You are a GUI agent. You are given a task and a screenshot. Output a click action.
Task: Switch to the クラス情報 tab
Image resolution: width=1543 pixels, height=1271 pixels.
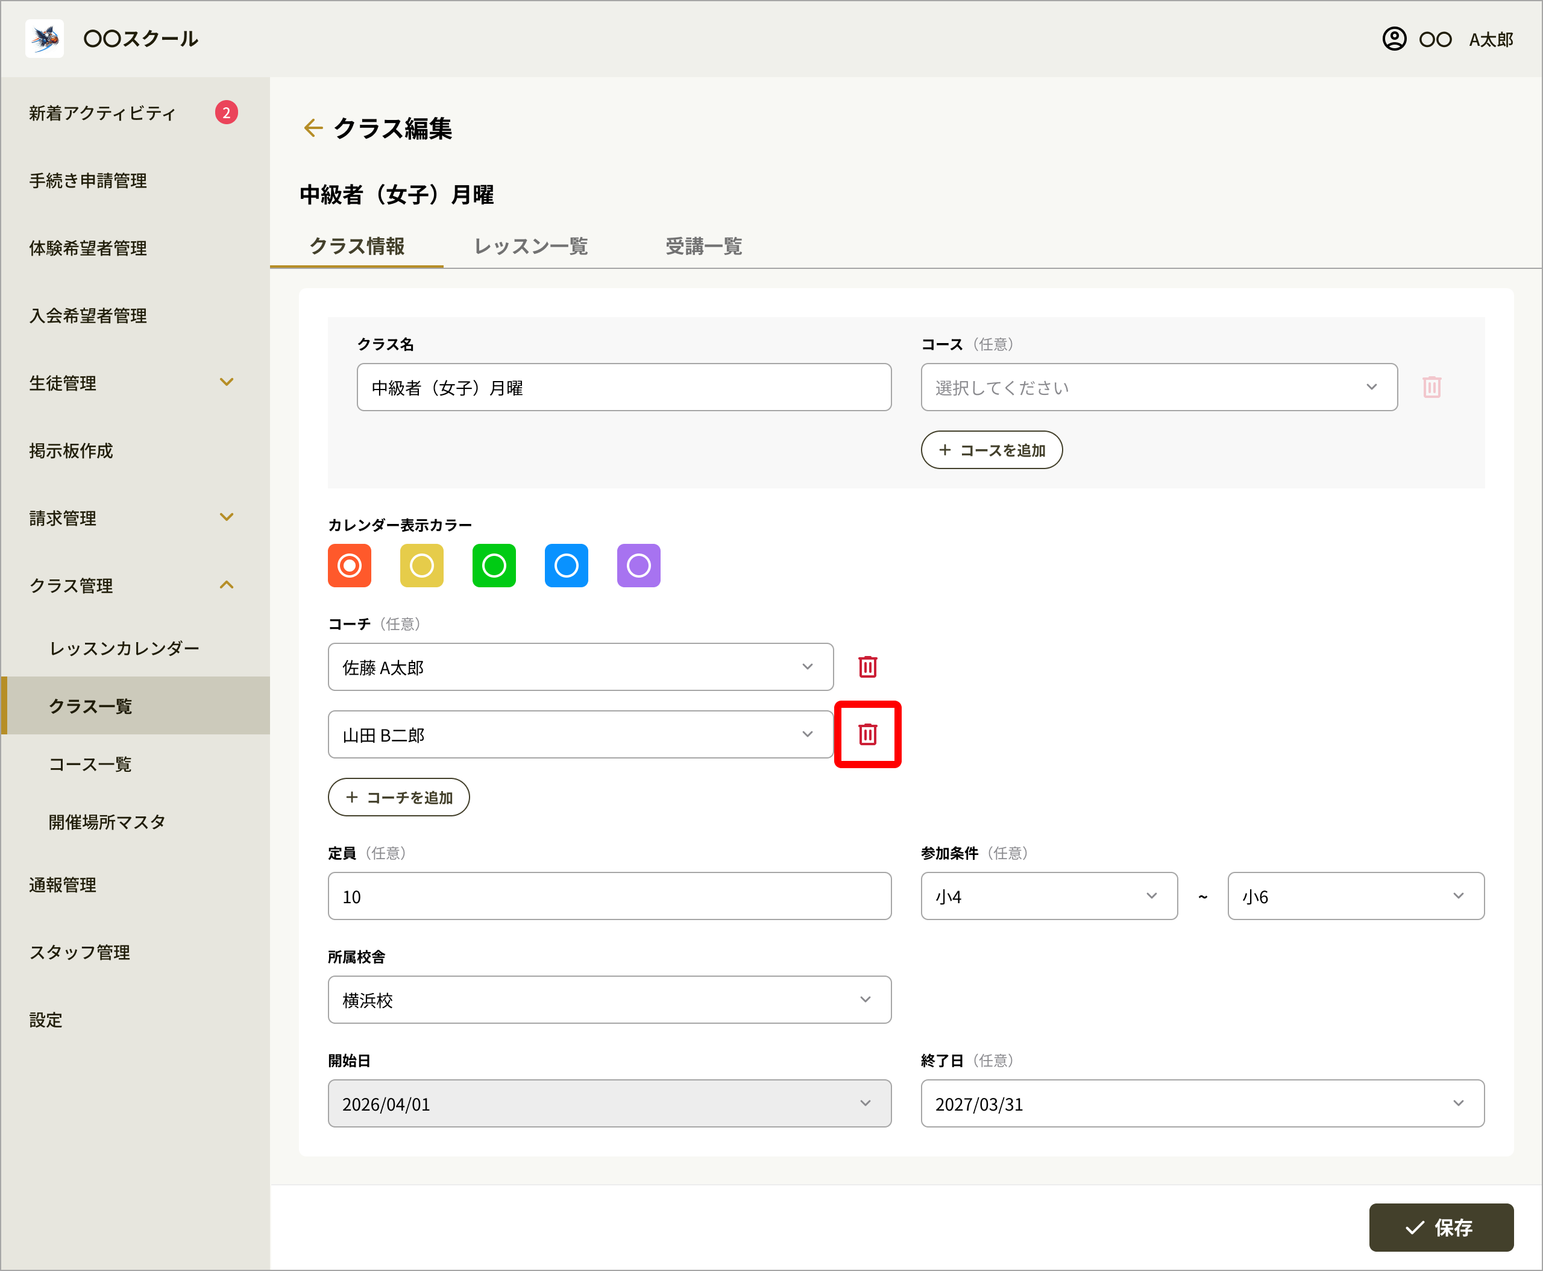click(357, 246)
